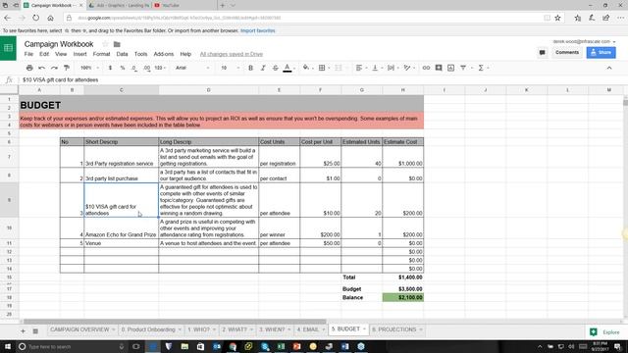Open the text rotation menu
This screenshot has height=353, width=628.
[x=407, y=68]
